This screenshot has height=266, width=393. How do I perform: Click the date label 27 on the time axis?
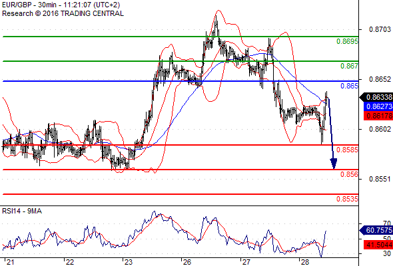[246, 262]
